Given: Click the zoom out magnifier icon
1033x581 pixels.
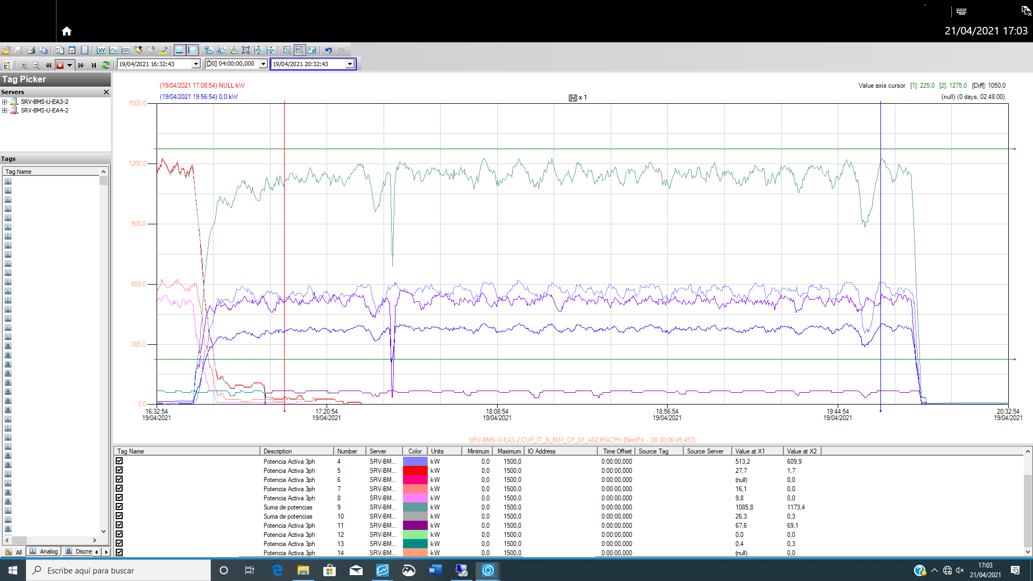Looking at the screenshot, I should [36, 65].
